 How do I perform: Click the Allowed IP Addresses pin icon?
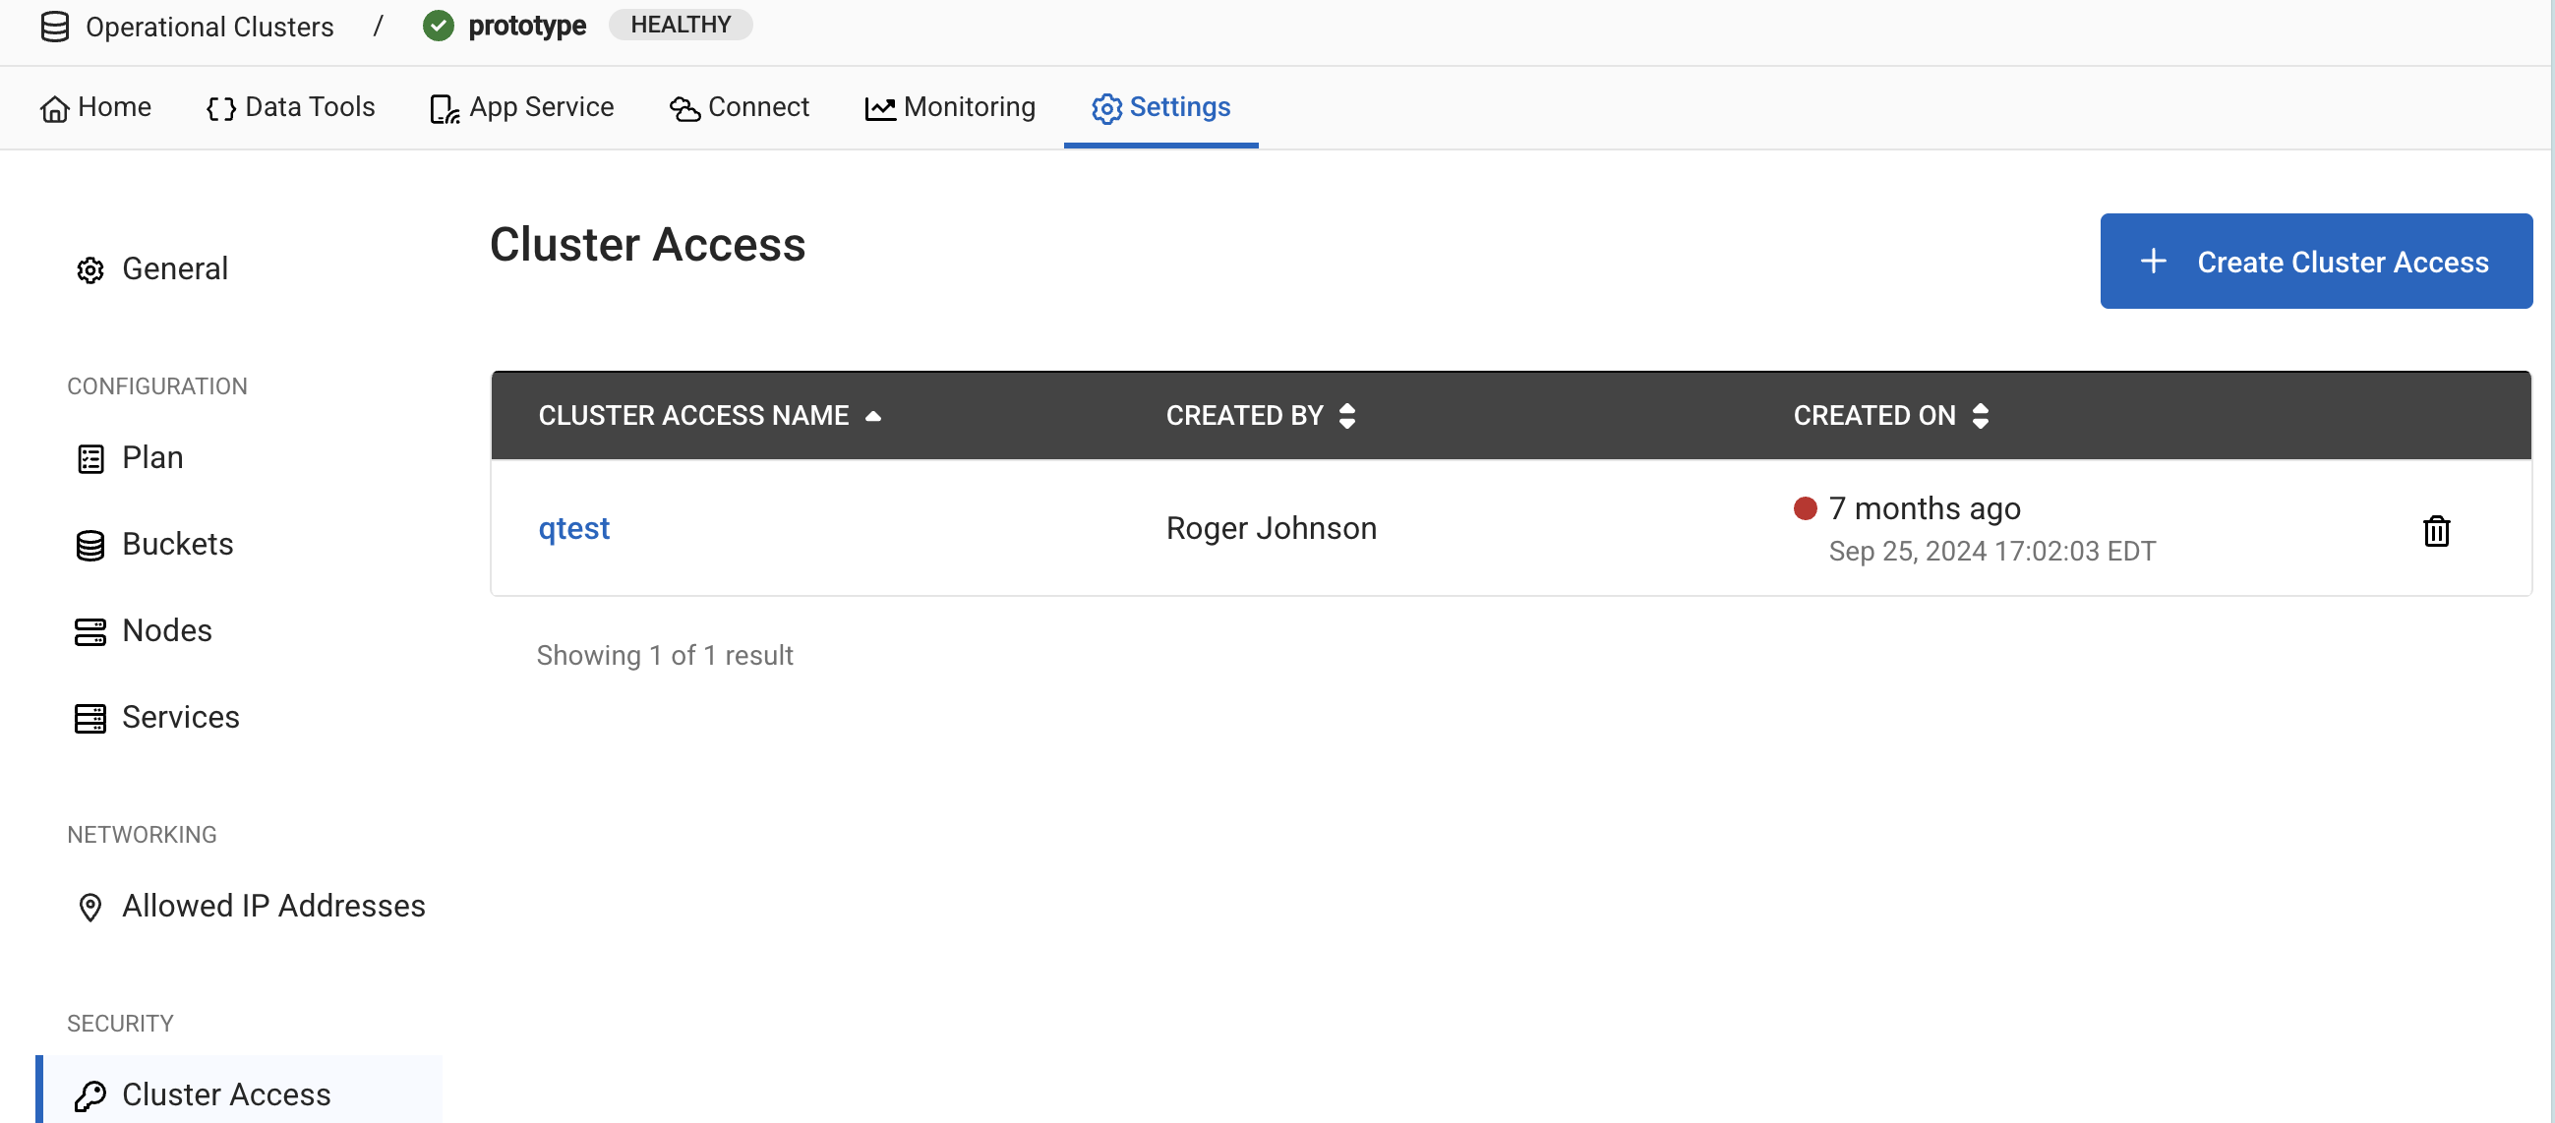tap(90, 907)
